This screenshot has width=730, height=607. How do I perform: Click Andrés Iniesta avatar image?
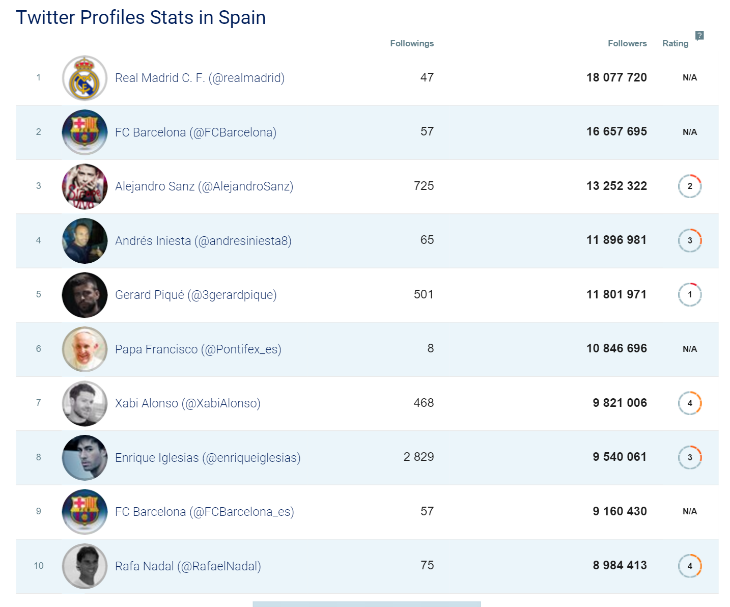coord(85,241)
